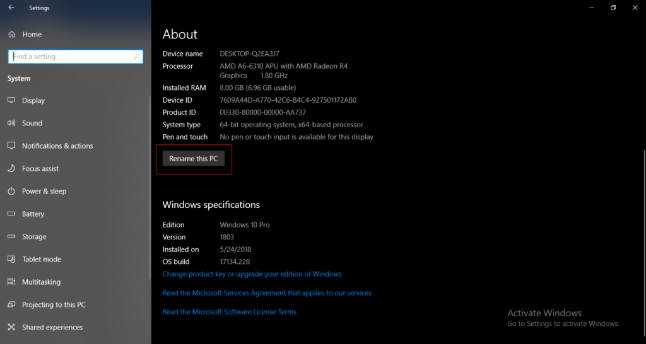Open the Microsoft Services Agreement link
Screen dimensions: 646x344
[x=267, y=293]
